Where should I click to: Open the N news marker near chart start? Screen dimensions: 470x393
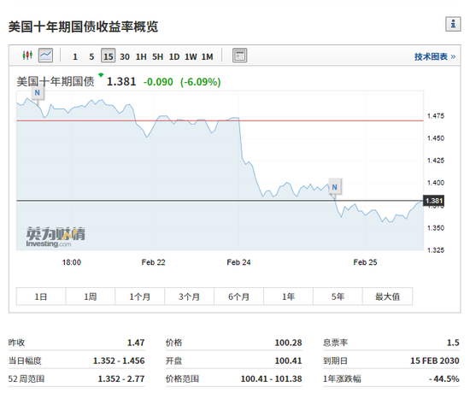(37, 92)
